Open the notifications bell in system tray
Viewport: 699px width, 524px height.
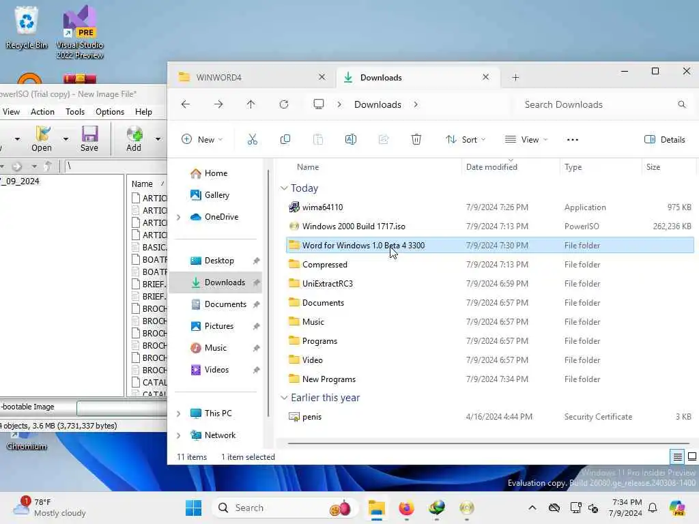point(653,508)
